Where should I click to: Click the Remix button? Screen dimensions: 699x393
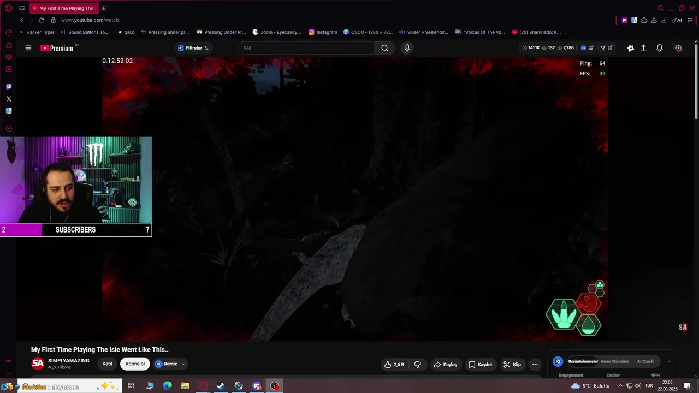166,364
